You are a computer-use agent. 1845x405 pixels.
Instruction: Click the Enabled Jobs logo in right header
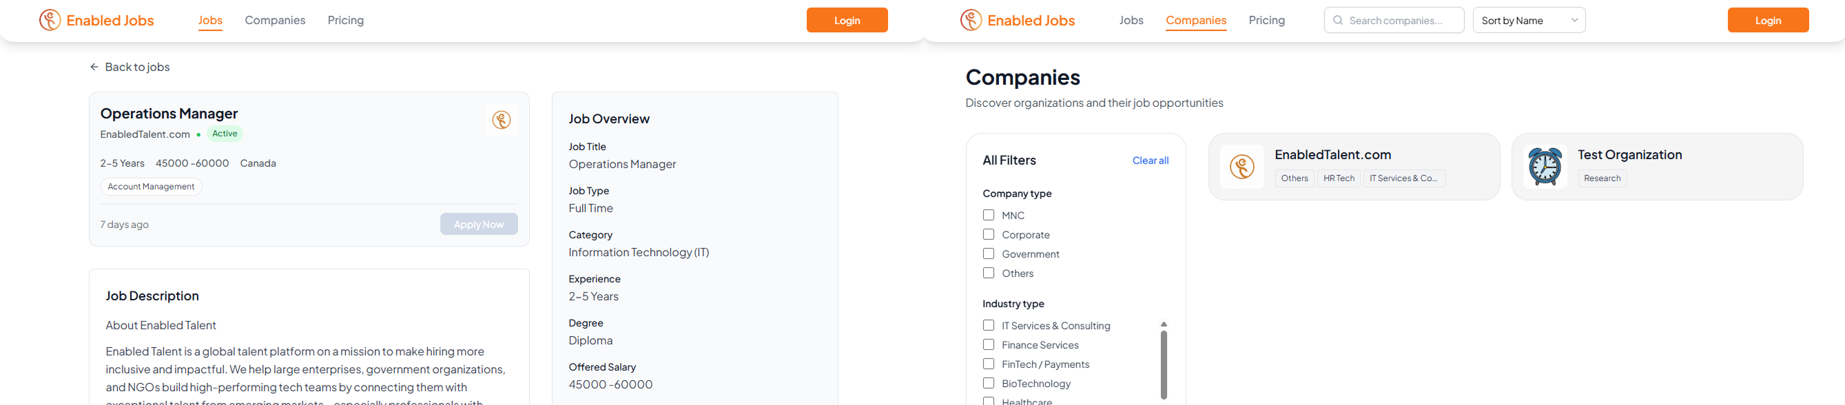pyautogui.click(x=1018, y=20)
